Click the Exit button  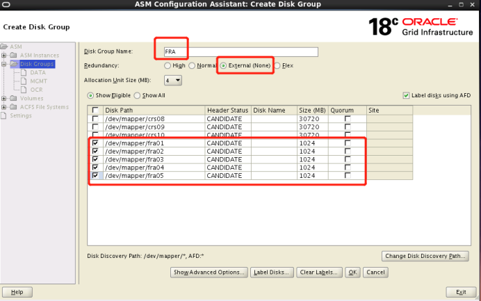461,292
